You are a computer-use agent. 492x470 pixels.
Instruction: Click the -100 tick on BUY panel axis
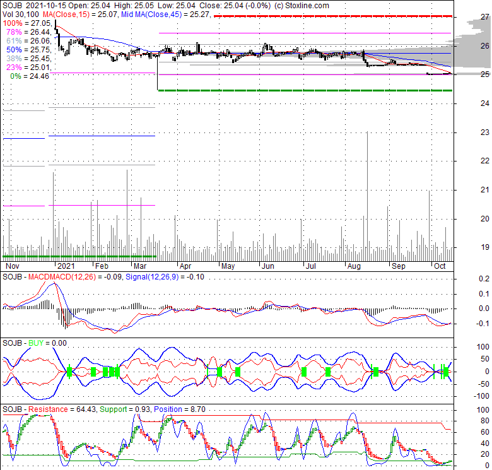(482, 396)
